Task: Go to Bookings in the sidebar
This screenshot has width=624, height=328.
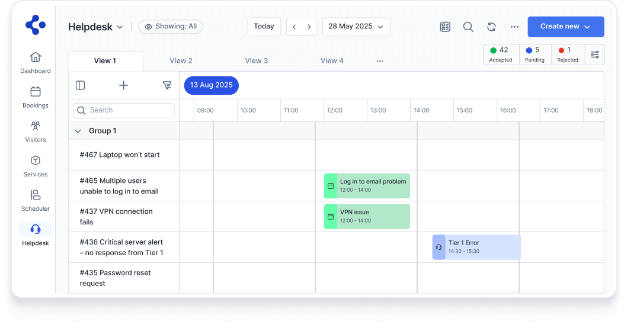Action: pos(36,97)
